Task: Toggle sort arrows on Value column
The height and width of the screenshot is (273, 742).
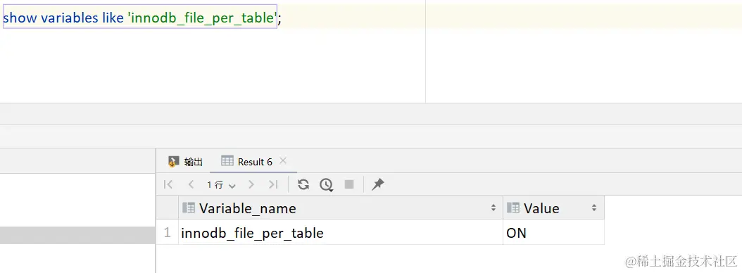Action: click(594, 208)
